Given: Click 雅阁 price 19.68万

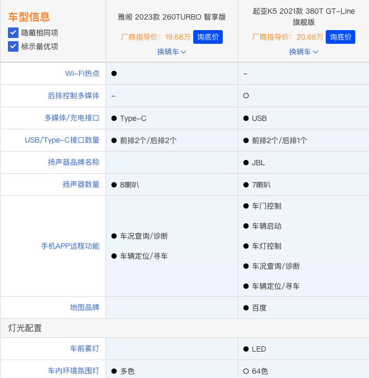Looking at the screenshot, I should [x=177, y=37].
